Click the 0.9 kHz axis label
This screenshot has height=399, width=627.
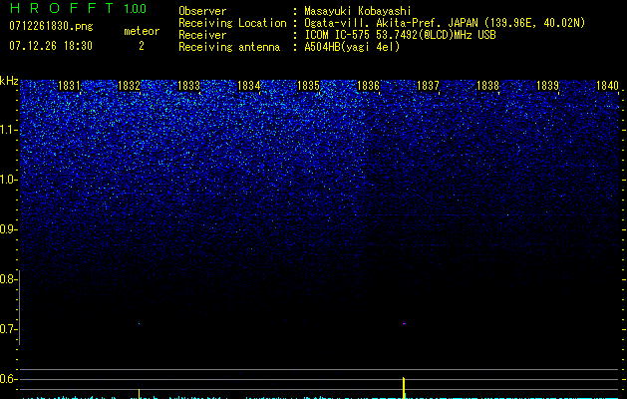click(8, 229)
